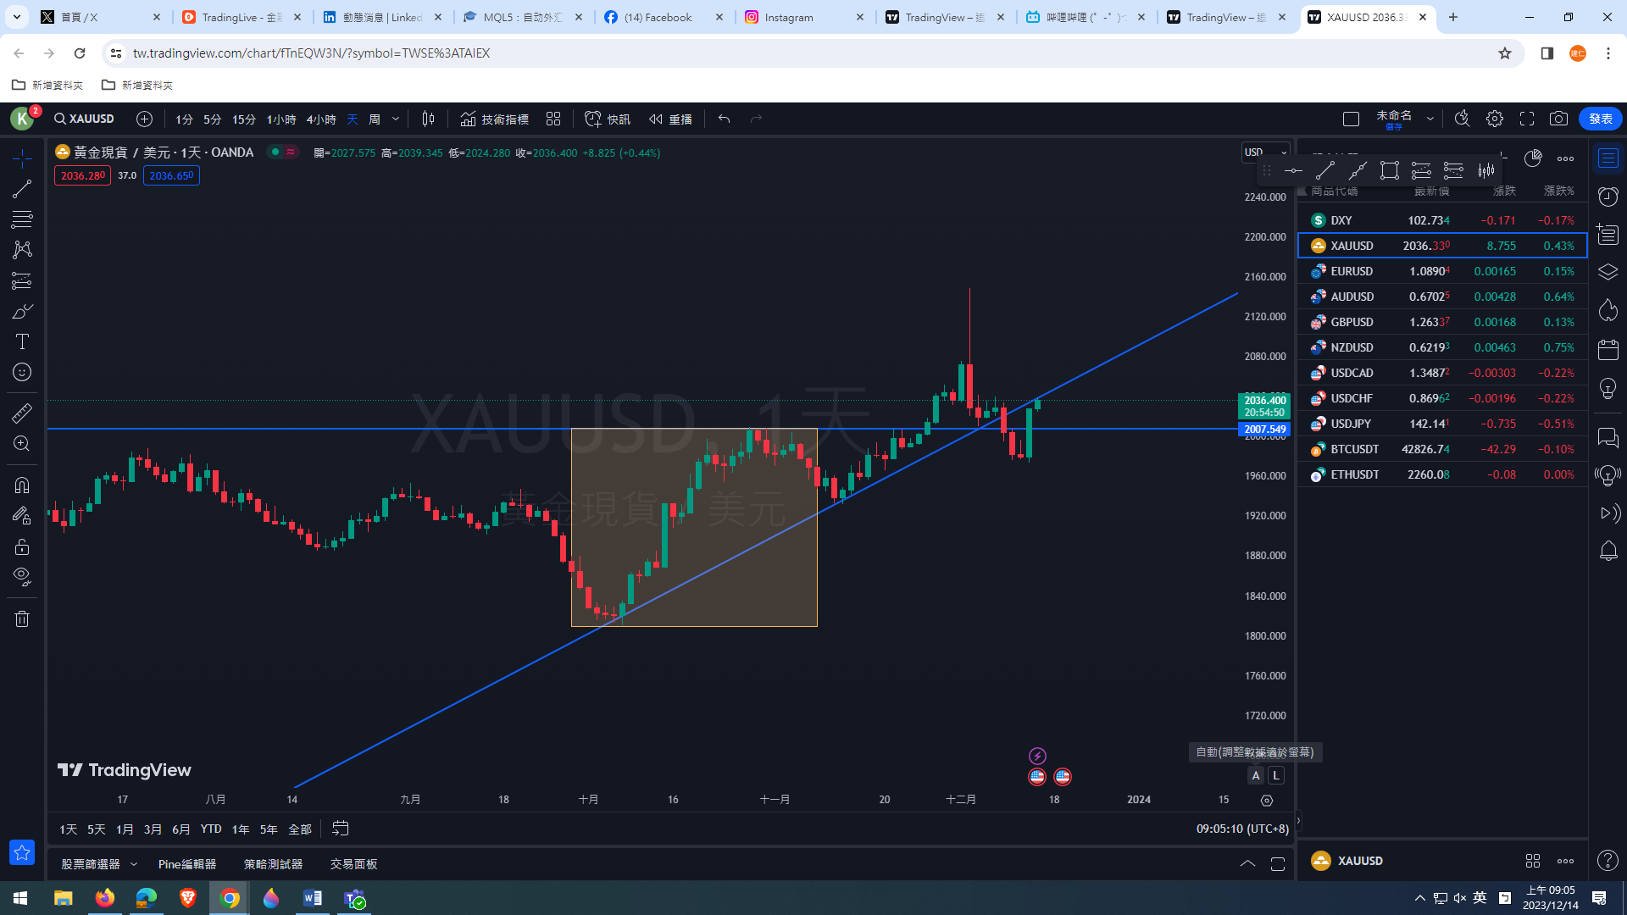The height and width of the screenshot is (915, 1627).
Task: Undo the last chart action
Action: pos(724,119)
